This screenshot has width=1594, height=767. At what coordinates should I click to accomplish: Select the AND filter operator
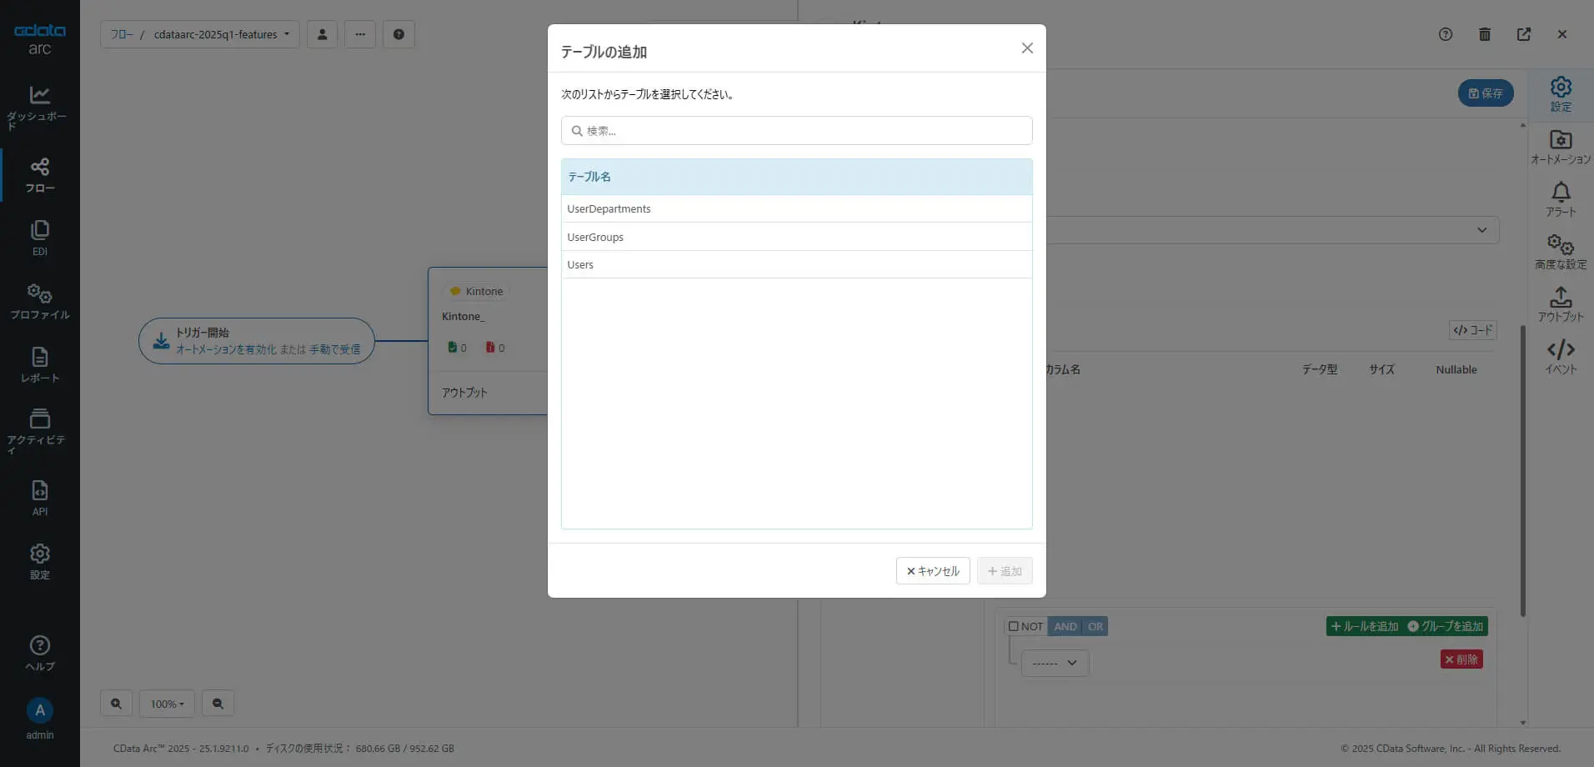[x=1065, y=626]
